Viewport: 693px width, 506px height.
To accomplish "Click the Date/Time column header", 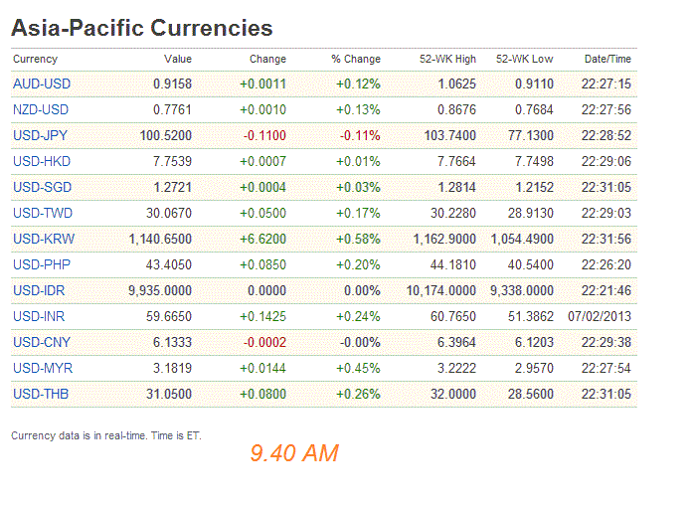I will [607, 59].
